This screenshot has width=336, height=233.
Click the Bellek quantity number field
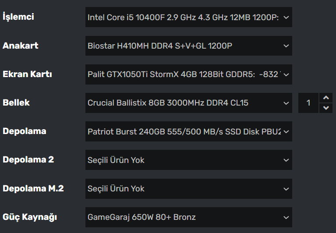tap(308, 103)
